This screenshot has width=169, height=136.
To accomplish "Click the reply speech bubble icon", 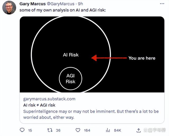I will click(22, 130).
